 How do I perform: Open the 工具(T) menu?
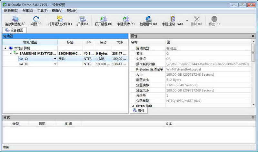pos(42,11)
